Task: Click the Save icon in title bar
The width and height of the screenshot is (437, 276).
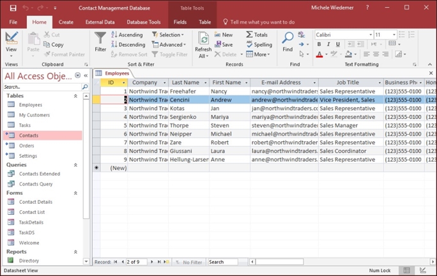Action: click(13, 8)
